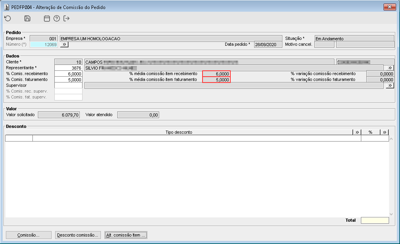Open lookup next to the Número field
The image size is (400, 244).
64,45
